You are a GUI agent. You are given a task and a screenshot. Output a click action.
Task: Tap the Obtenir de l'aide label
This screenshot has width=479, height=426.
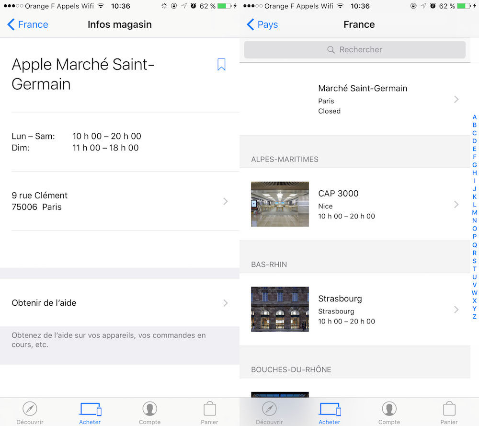44,303
